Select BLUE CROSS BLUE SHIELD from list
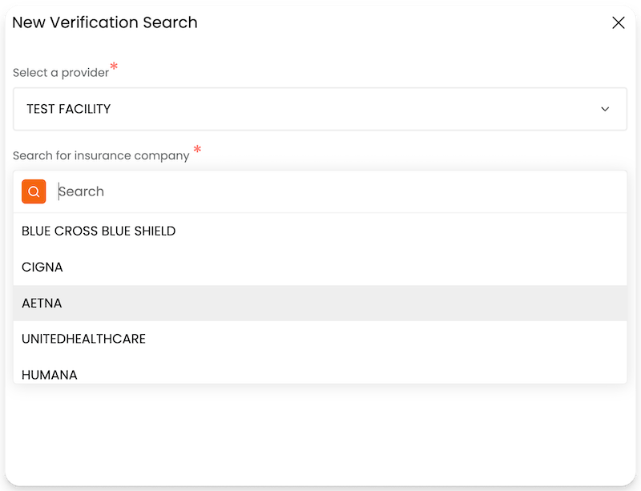Image resolution: width=641 pixels, height=491 pixels. click(x=99, y=231)
